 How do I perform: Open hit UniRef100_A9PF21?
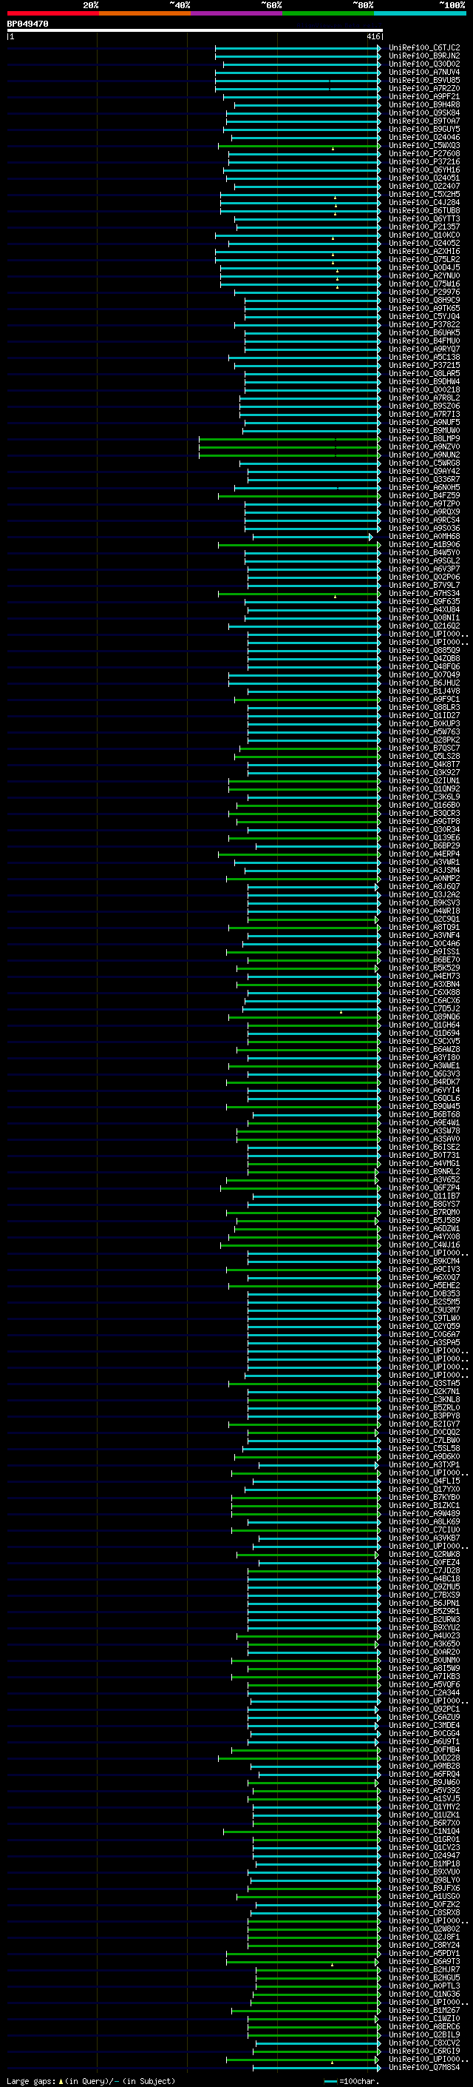(x=424, y=96)
